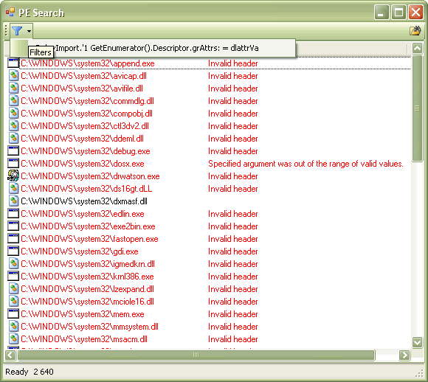Image resolution: width=428 pixels, height=382 pixels.
Task: Click the dosx.exe file icon
Action: click(13, 164)
